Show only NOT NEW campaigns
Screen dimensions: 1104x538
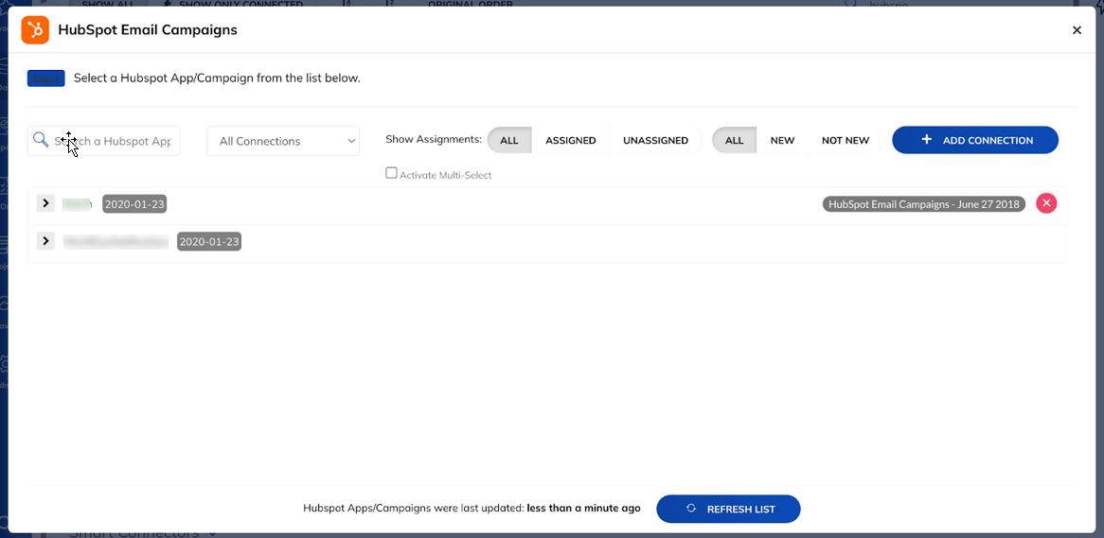coord(846,141)
